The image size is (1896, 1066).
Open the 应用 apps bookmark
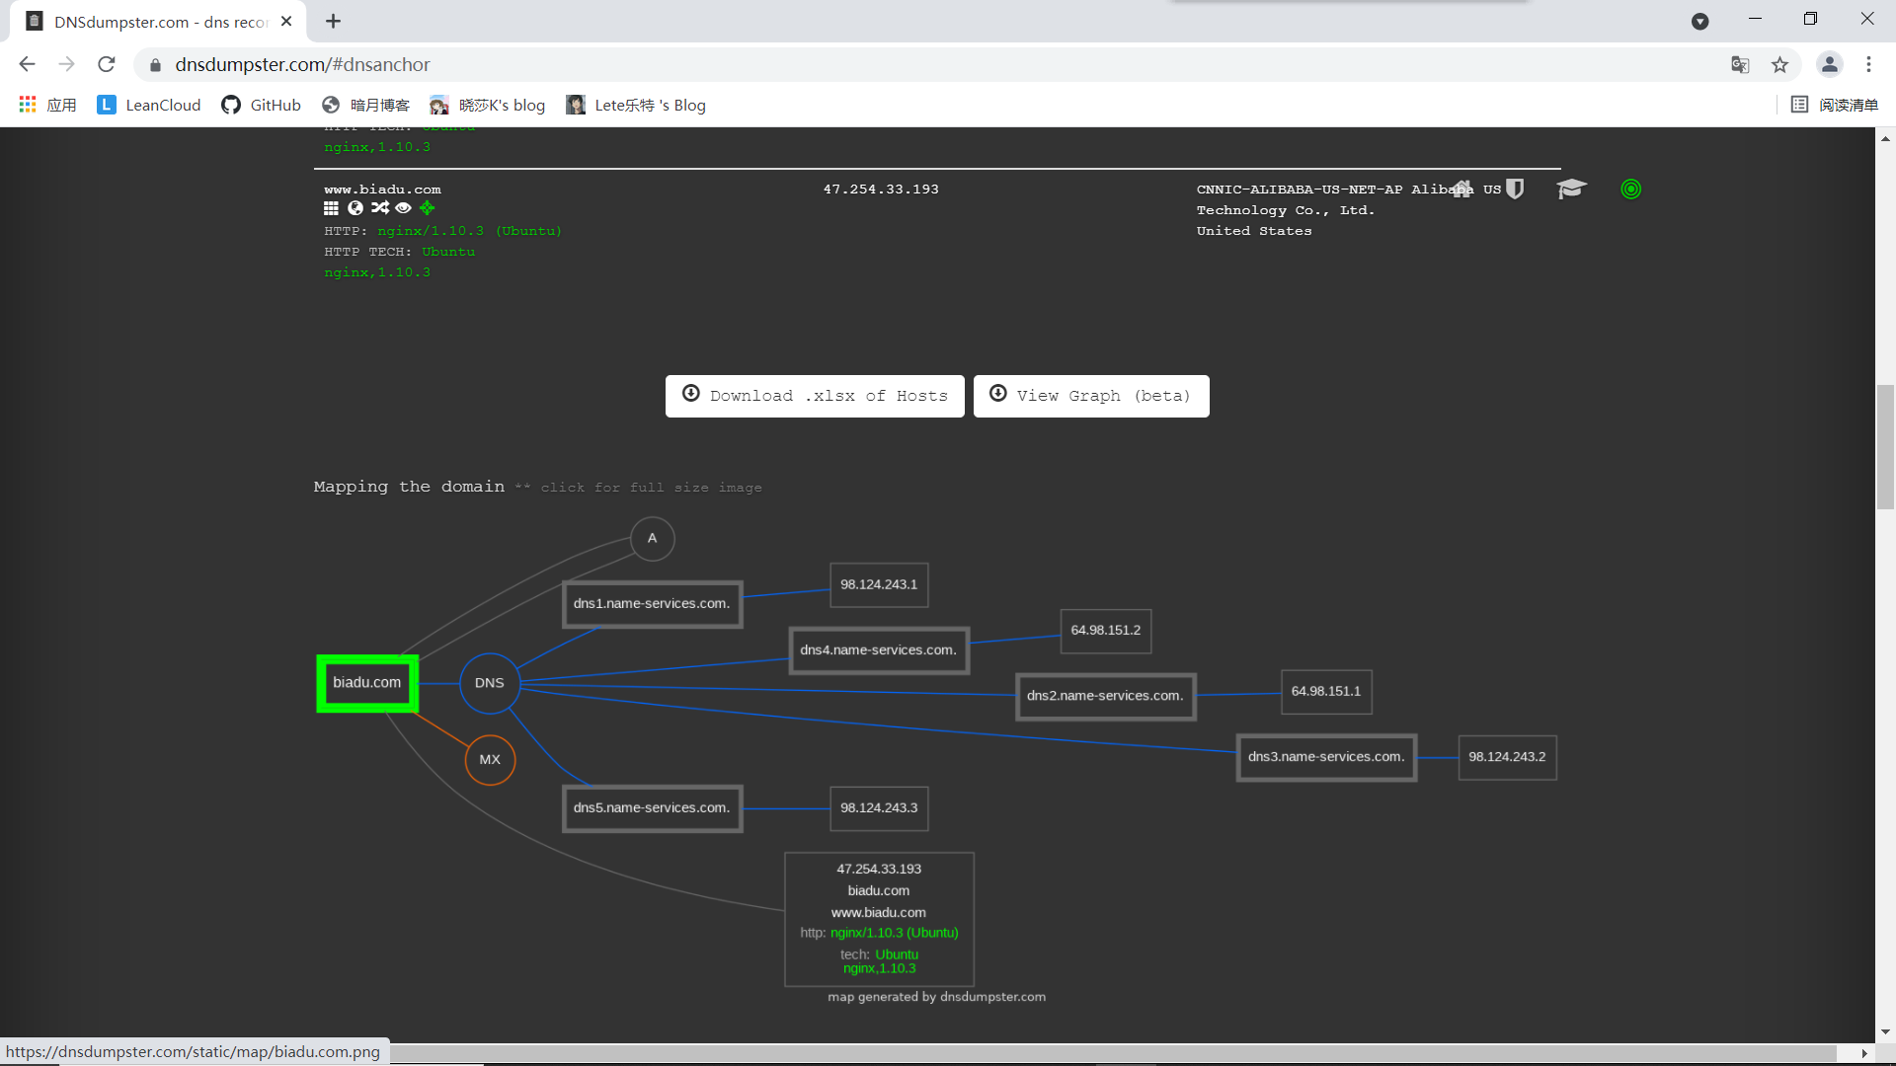coord(47,105)
